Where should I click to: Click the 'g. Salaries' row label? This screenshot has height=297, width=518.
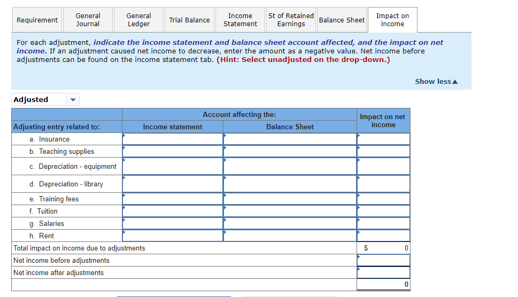coord(47,223)
